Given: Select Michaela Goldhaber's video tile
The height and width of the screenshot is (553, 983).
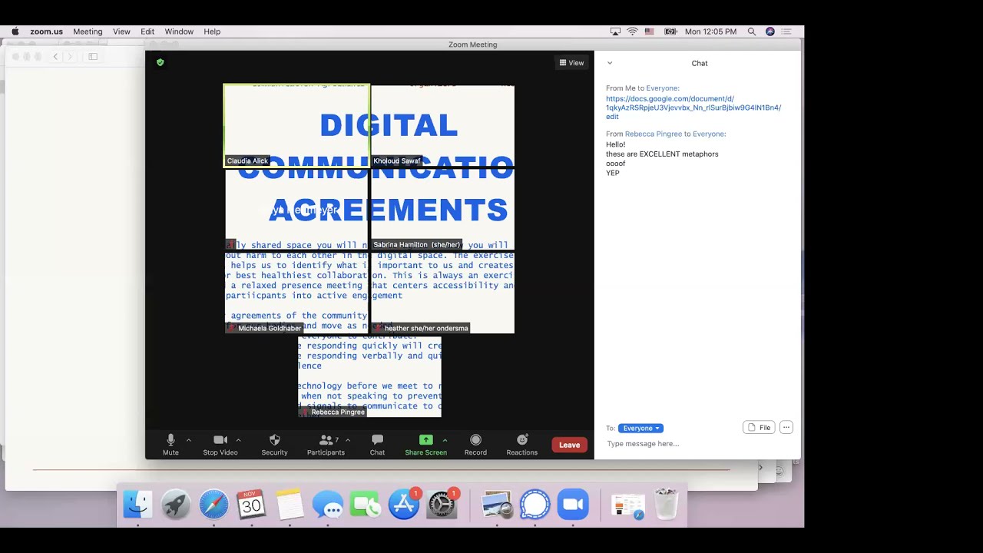Looking at the screenshot, I should [296, 293].
